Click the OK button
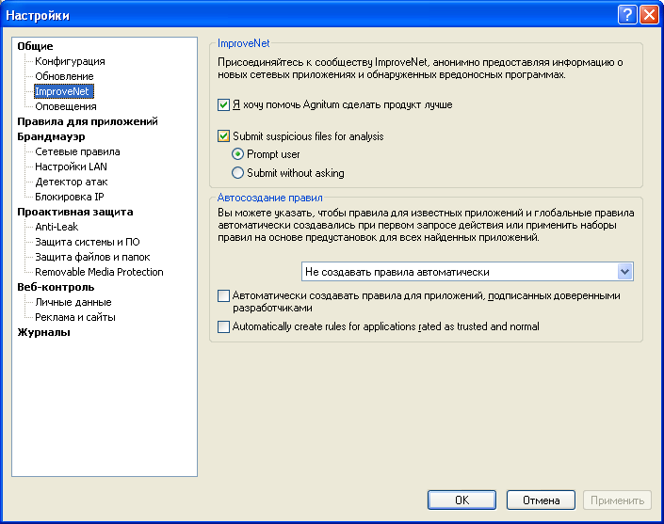This screenshot has width=664, height=524. 462,500
